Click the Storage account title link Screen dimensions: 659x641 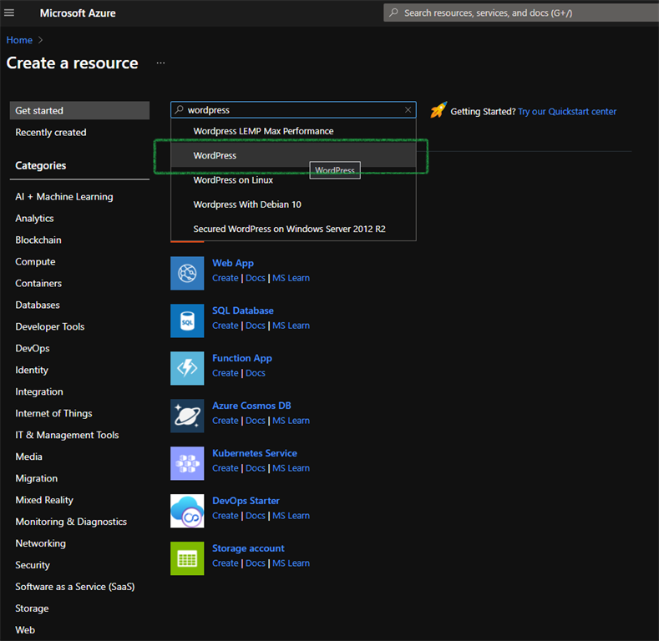coord(248,548)
